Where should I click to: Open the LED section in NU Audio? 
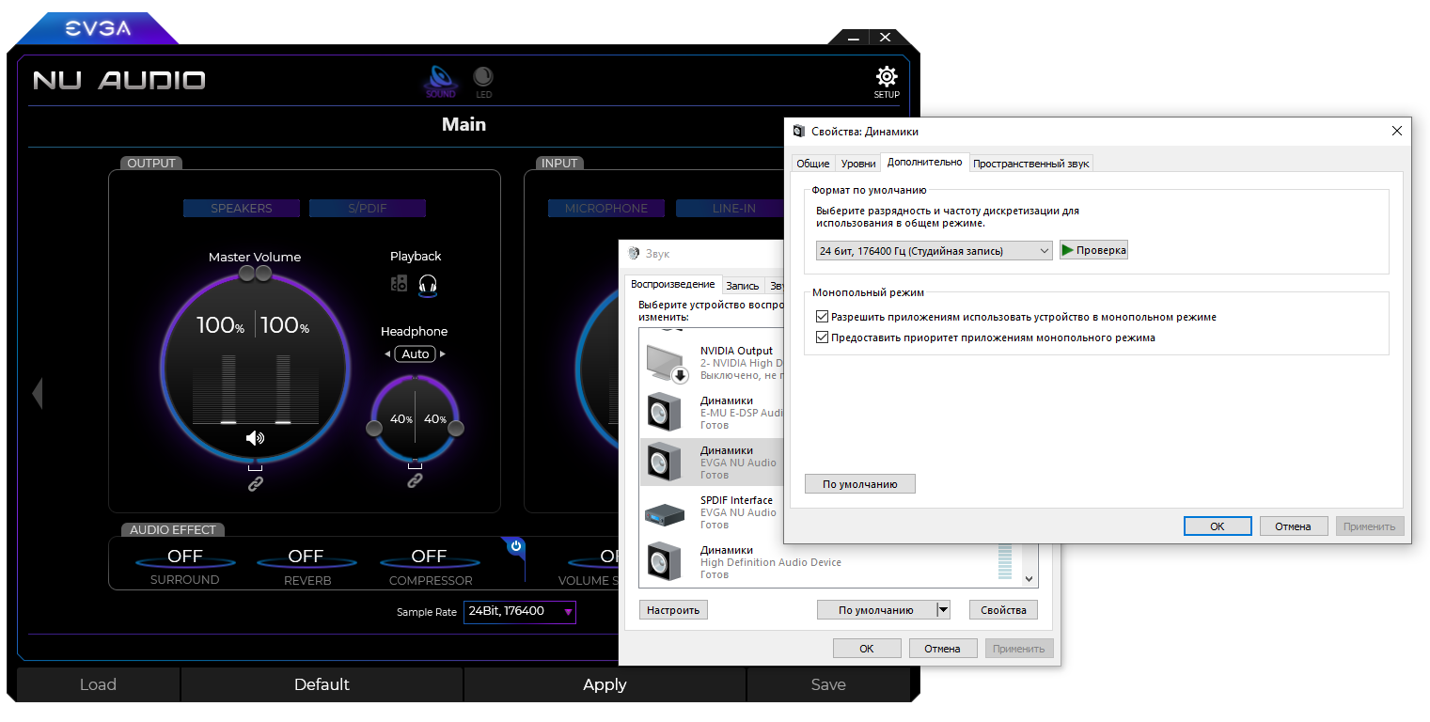click(x=483, y=82)
